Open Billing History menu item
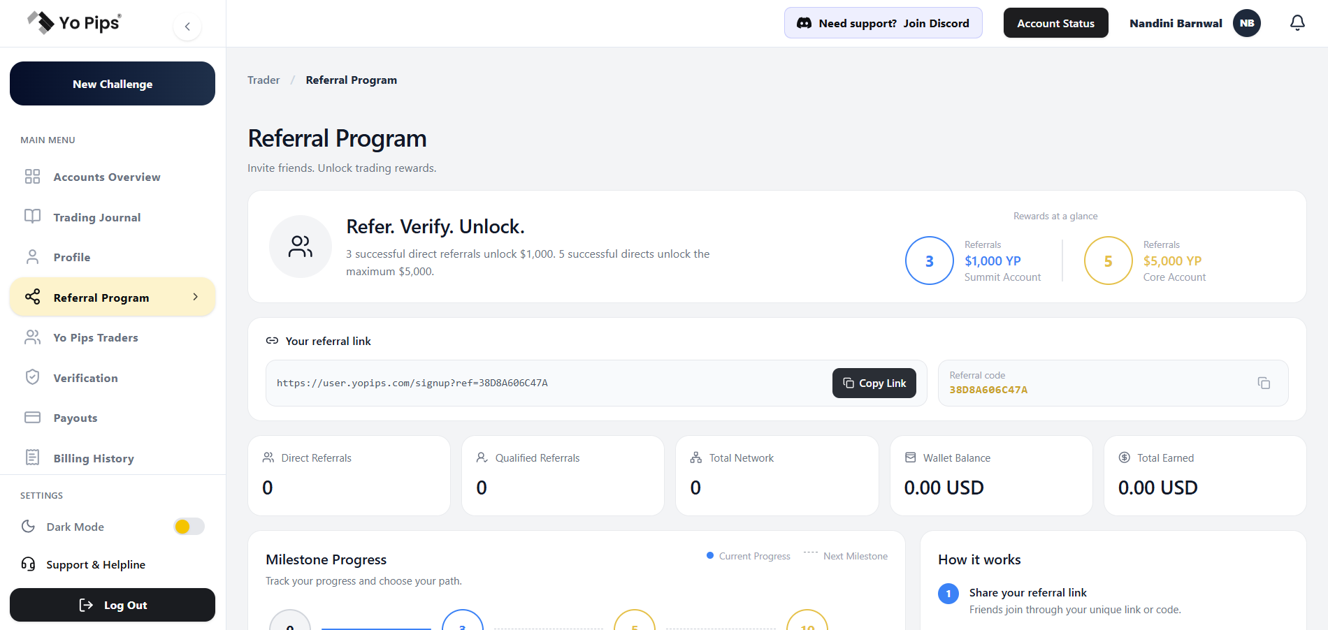 click(113, 458)
